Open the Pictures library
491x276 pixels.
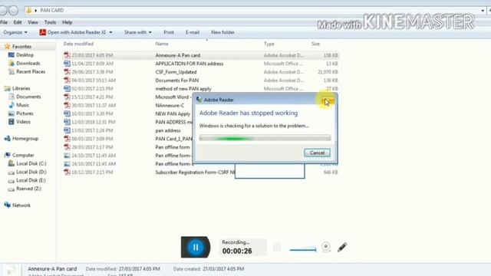pos(25,113)
